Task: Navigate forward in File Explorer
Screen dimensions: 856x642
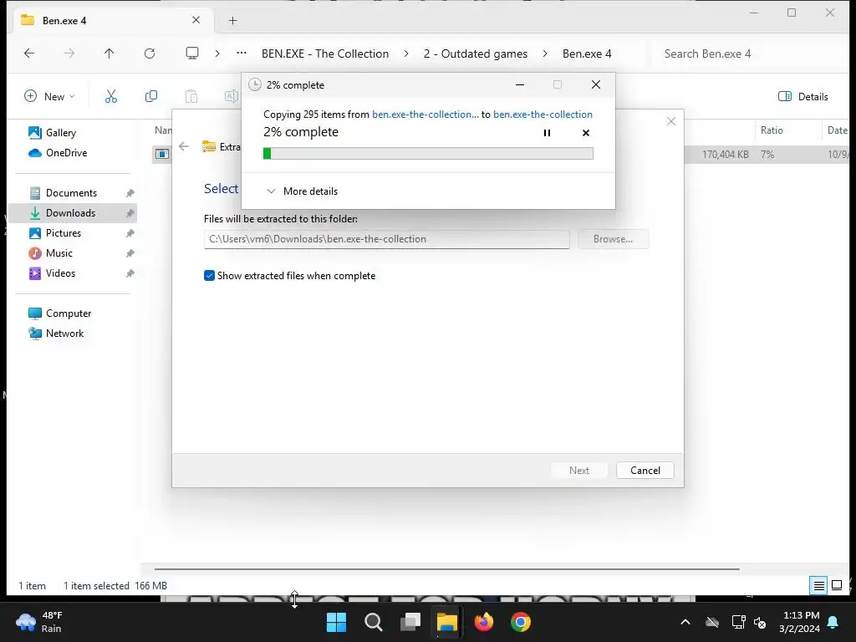Action: point(69,53)
